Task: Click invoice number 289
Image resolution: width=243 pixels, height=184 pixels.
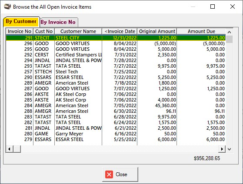Action: click(x=28, y=83)
